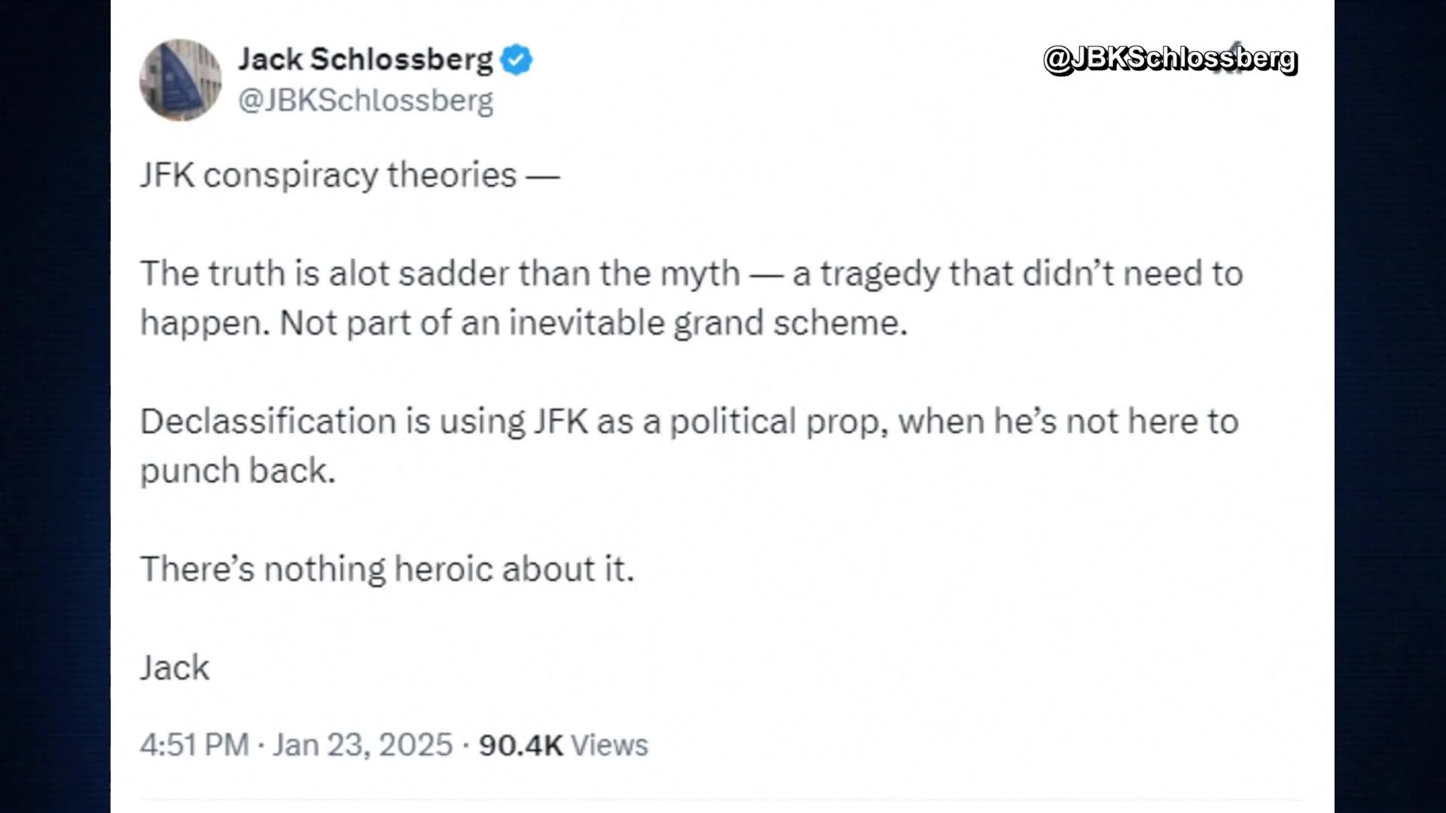Click the word 'myth' in the second paragraph
The image size is (1446, 813).
tap(700, 275)
